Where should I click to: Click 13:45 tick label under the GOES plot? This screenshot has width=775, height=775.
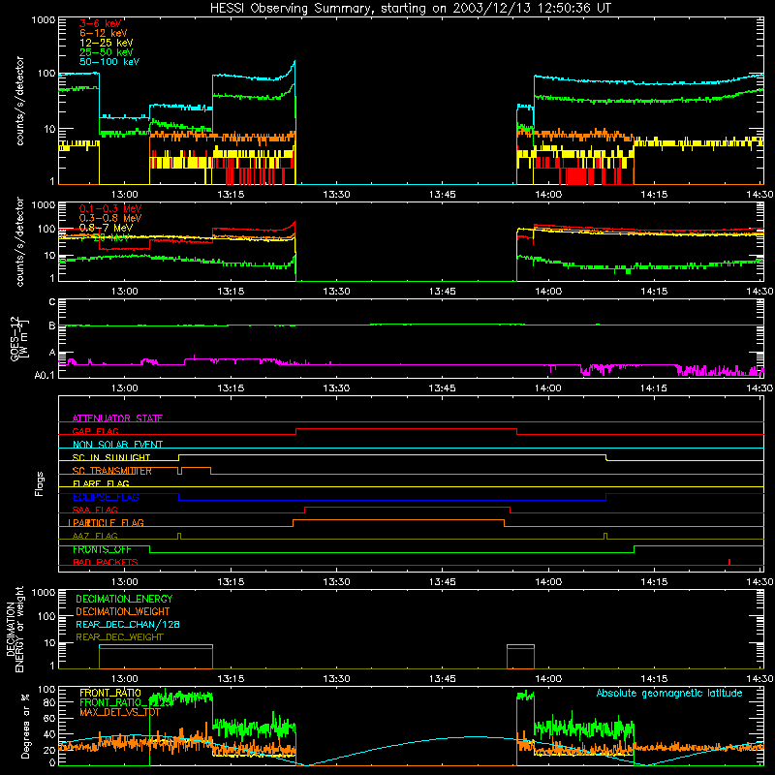pyautogui.click(x=443, y=388)
